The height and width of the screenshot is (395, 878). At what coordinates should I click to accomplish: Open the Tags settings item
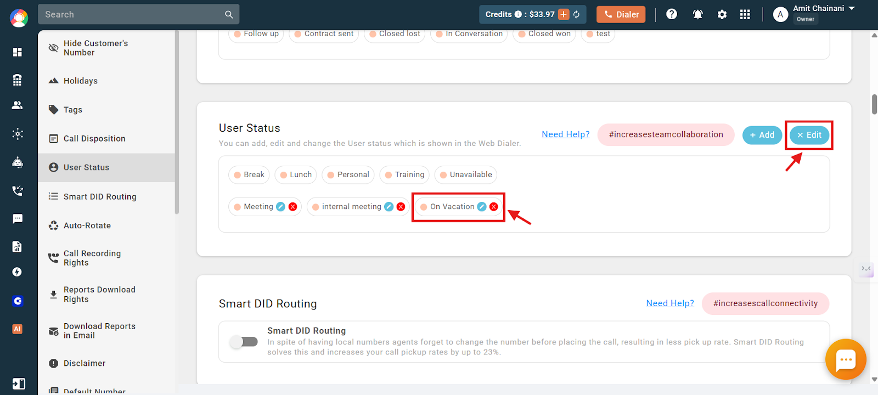(x=106, y=110)
